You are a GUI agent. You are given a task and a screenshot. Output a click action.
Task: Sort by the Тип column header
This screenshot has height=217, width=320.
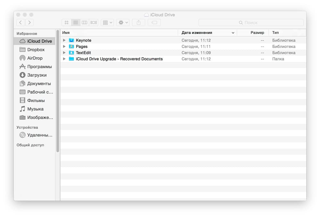pyautogui.click(x=287, y=33)
